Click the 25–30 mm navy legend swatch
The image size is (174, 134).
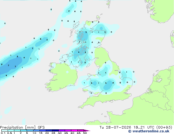click(55, 130)
